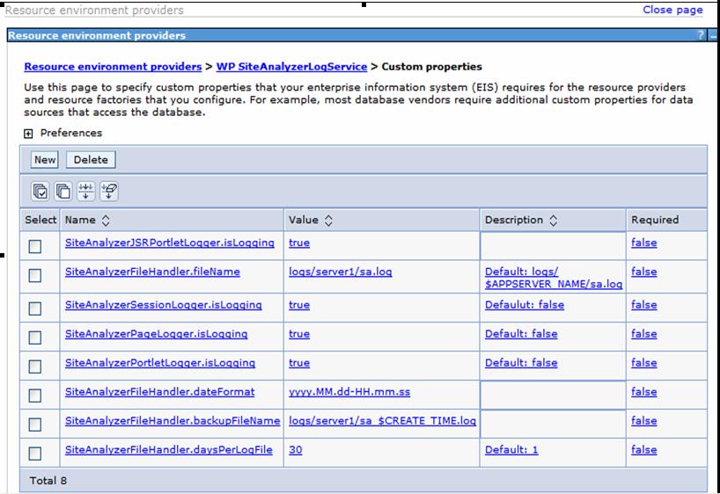Screen dimensions: 720x494
Task: Click the value 30 link
Action: [295, 449]
